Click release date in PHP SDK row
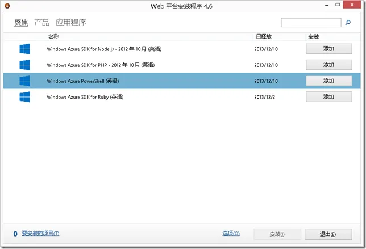Image resolution: width=366 pixels, height=249 pixels. pos(266,65)
